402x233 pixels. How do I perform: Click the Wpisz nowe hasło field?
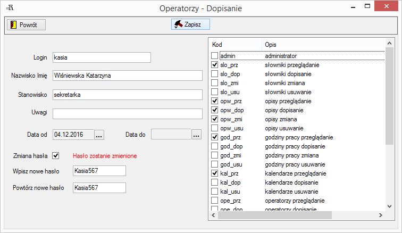[x=99, y=171]
